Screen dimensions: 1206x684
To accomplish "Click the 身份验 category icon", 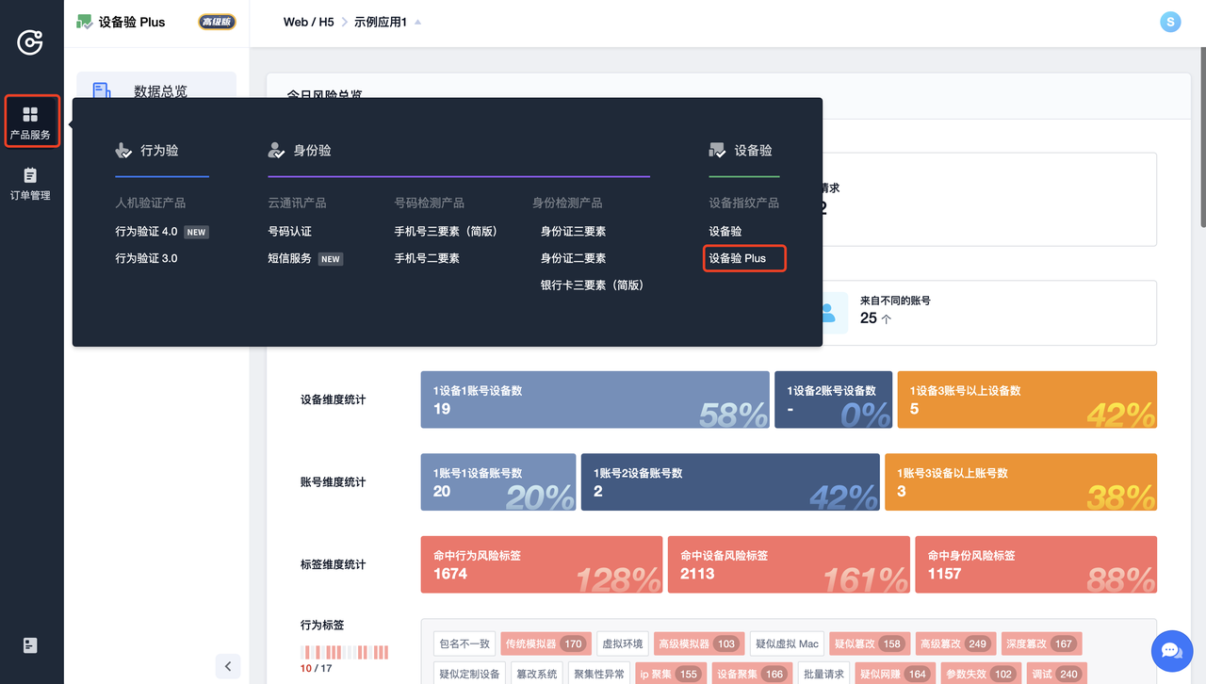I will point(276,150).
